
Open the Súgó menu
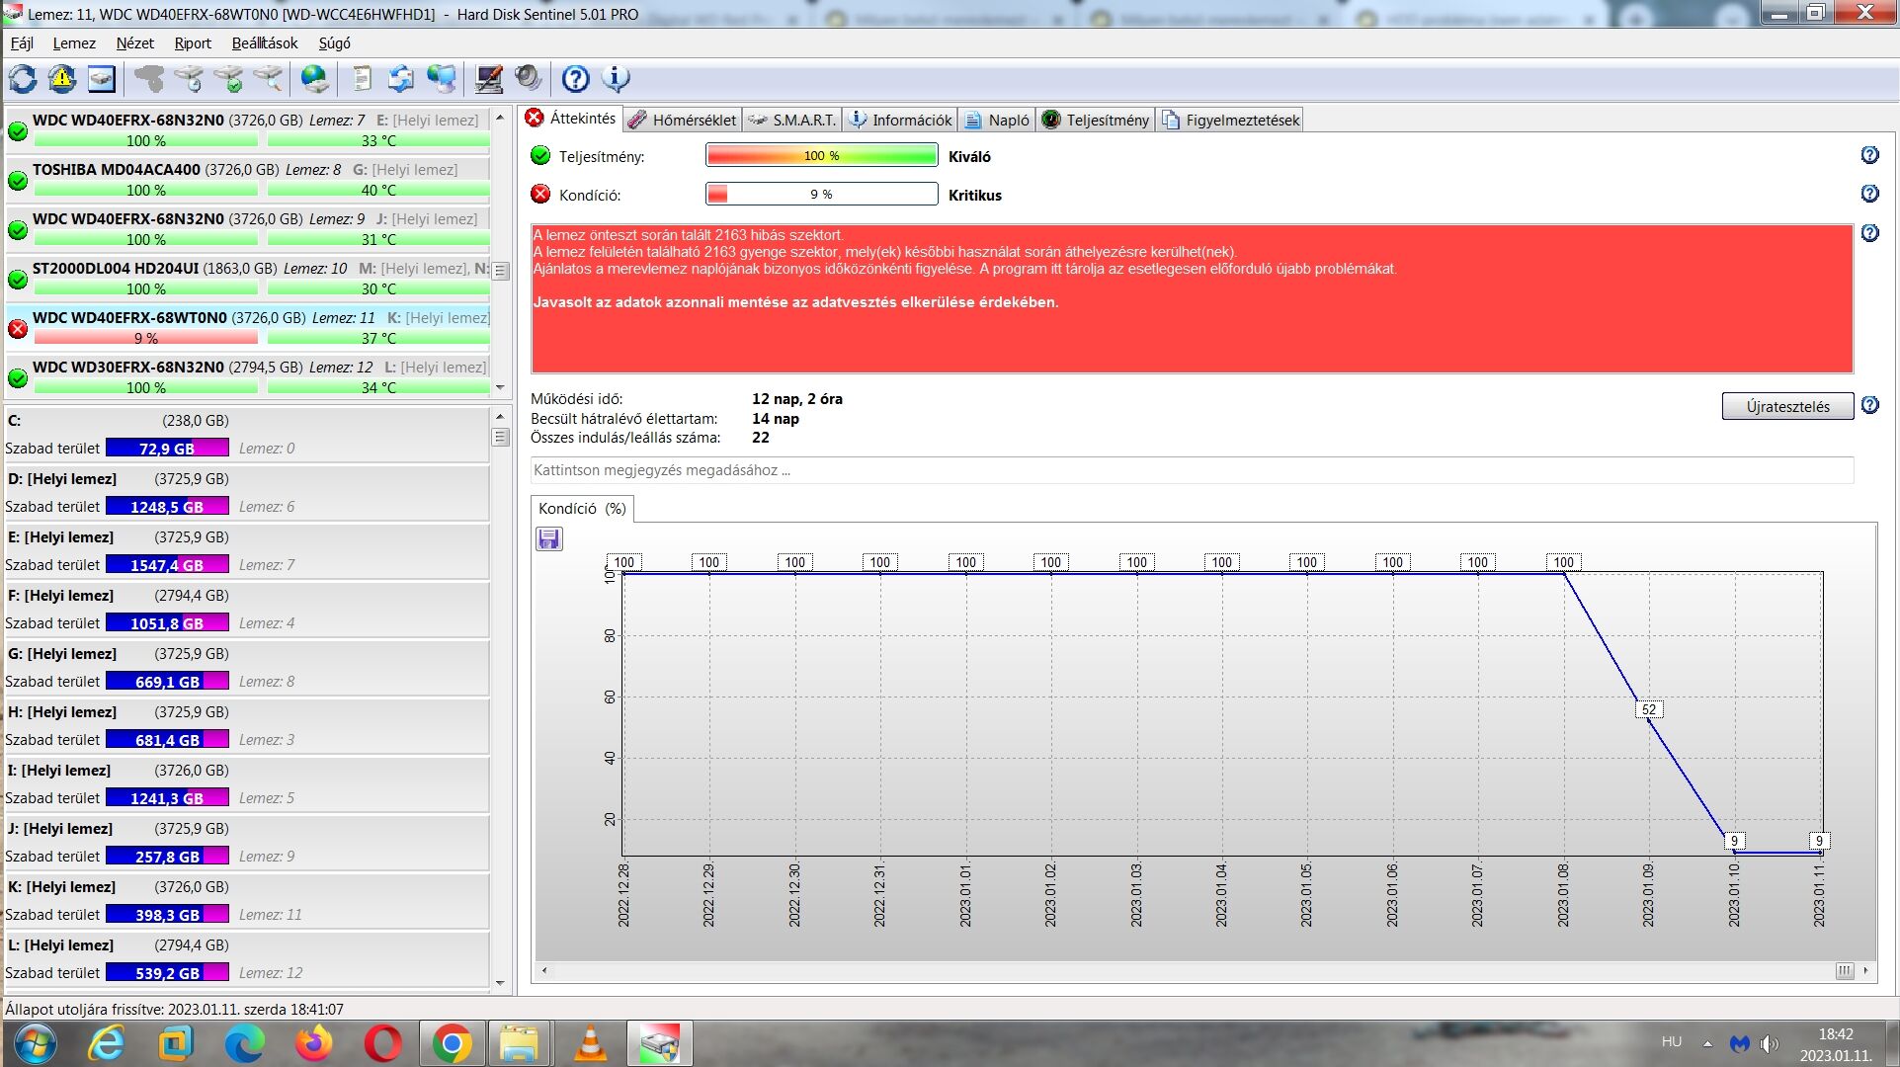334,43
